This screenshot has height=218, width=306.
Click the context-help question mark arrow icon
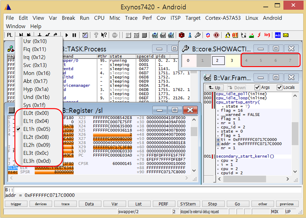104,35
